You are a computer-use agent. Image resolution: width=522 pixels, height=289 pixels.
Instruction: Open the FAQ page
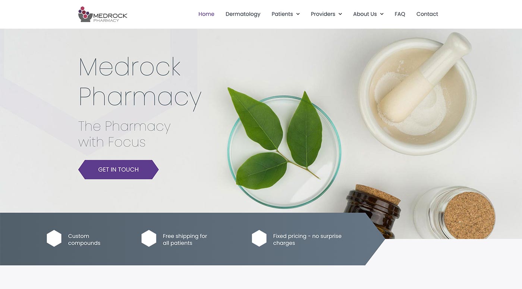point(400,14)
